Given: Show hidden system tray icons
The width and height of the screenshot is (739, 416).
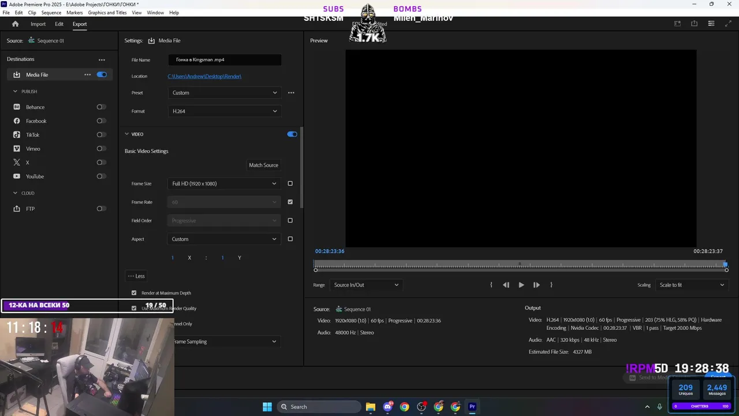Looking at the screenshot, I should pos(647,407).
